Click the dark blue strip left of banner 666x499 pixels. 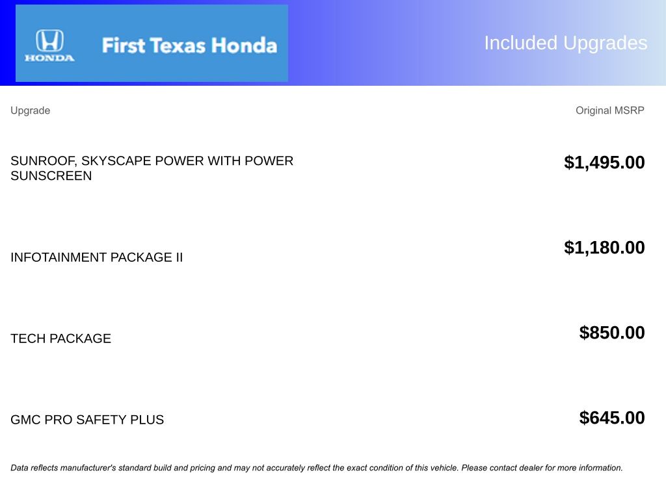click(x=7, y=43)
